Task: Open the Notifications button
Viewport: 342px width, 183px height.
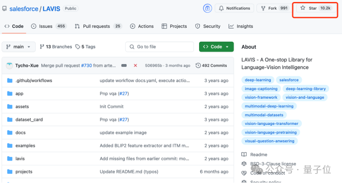Action: tap(235, 8)
